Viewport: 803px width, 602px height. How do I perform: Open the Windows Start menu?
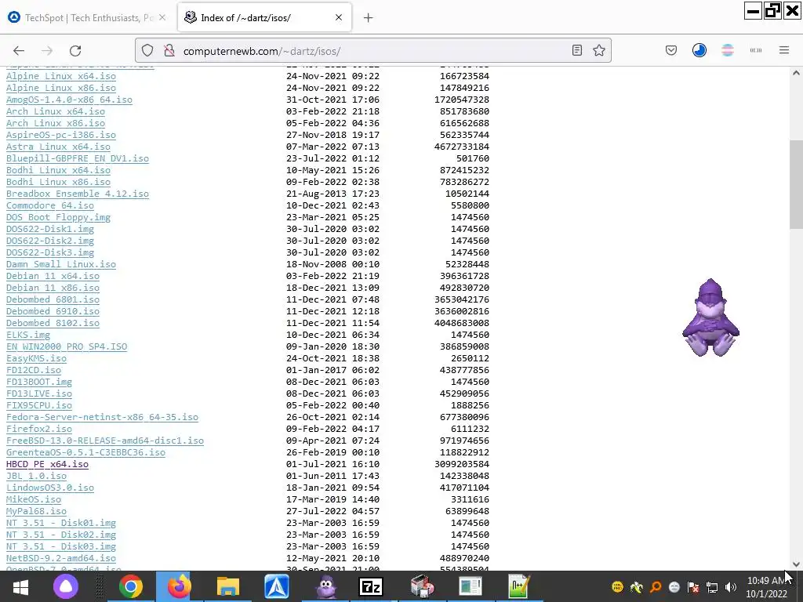pos(20,586)
